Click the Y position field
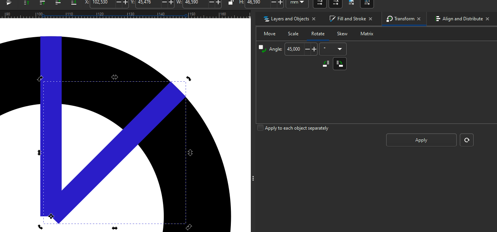 [x=148, y=2]
